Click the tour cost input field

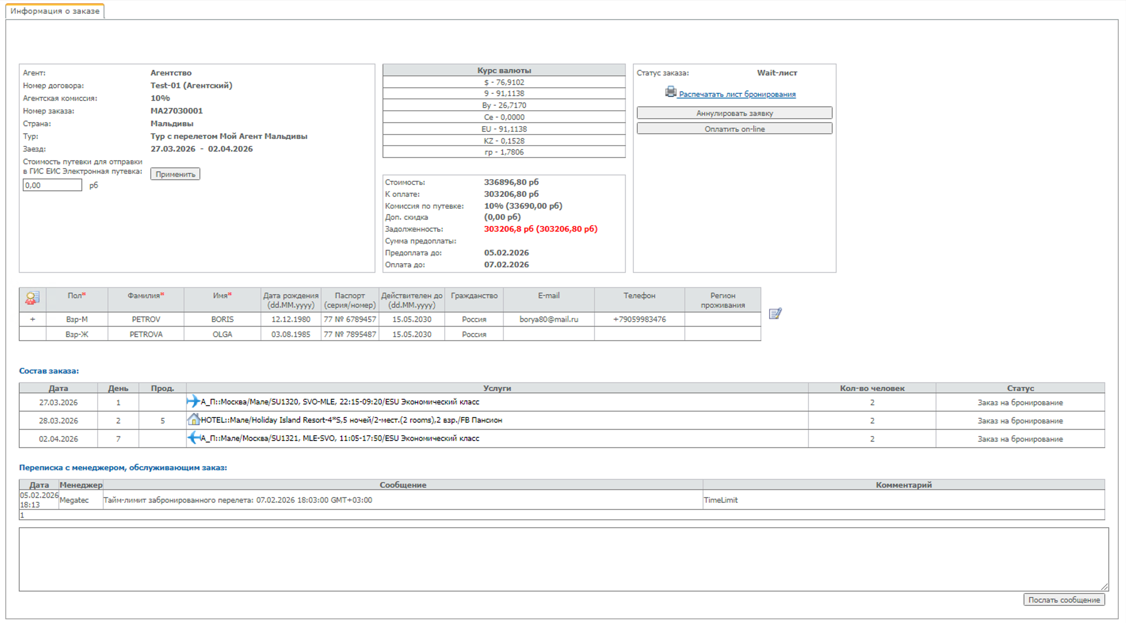pyautogui.click(x=52, y=185)
